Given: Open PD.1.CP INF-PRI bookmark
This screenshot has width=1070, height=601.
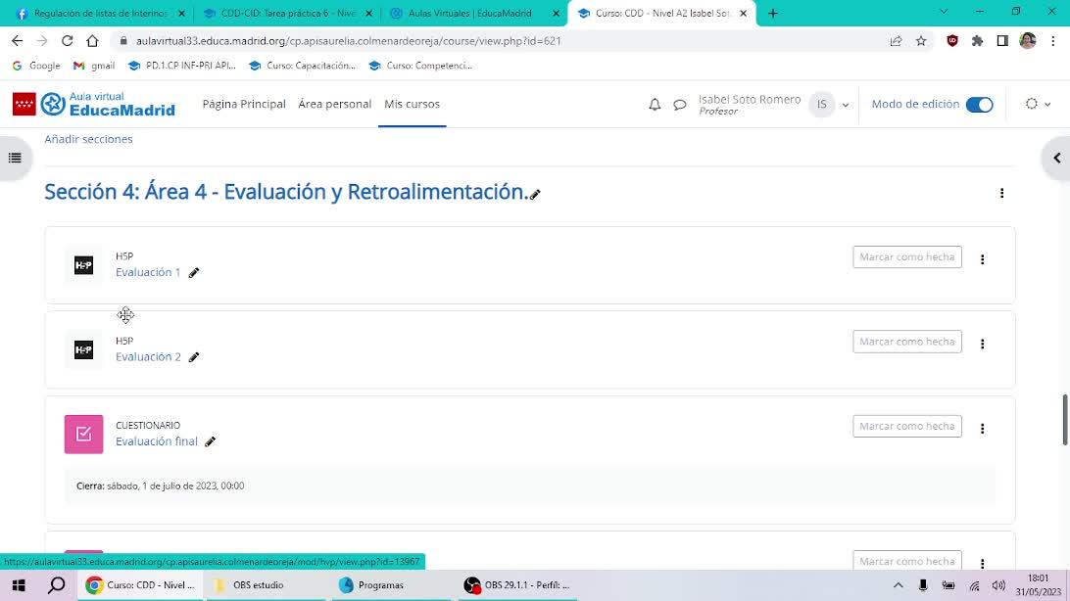Looking at the screenshot, I should (x=181, y=66).
